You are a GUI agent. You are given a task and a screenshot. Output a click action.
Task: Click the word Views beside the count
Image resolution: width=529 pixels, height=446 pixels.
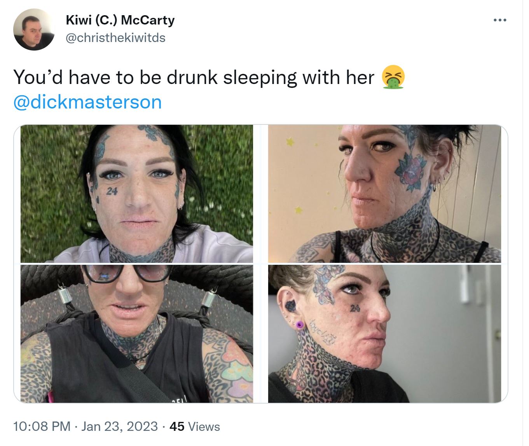[x=204, y=427]
